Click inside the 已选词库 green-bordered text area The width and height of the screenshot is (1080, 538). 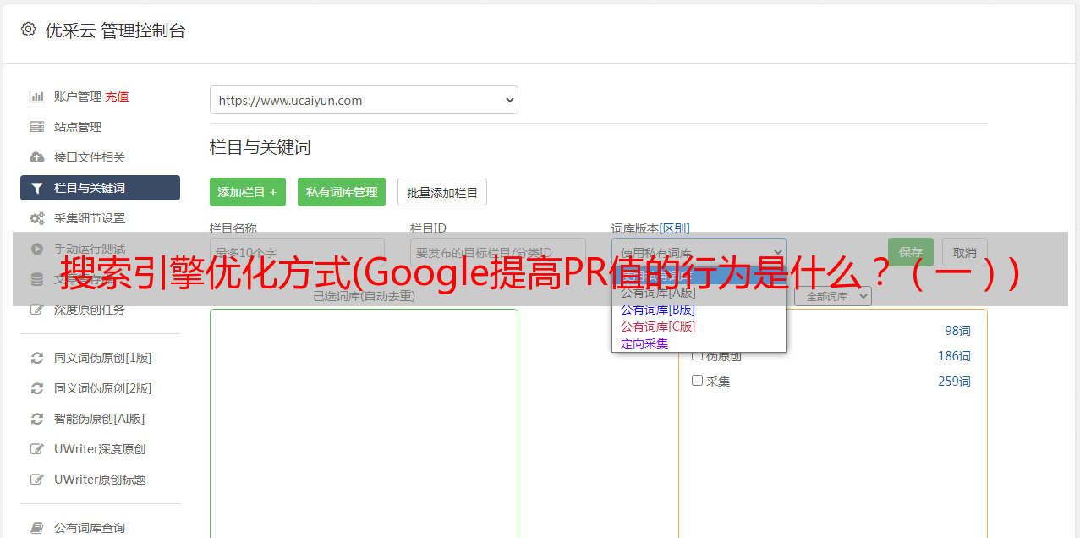click(x=364, y=423)
